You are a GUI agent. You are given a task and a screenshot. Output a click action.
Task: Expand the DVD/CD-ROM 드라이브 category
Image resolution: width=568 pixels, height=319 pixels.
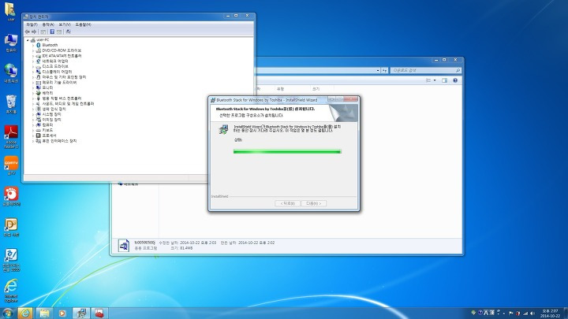pyautogui.click(x=33, y=50)
